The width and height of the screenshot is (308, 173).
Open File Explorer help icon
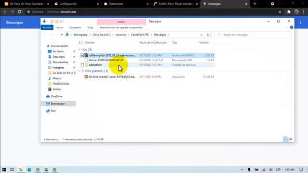(292, 27)
